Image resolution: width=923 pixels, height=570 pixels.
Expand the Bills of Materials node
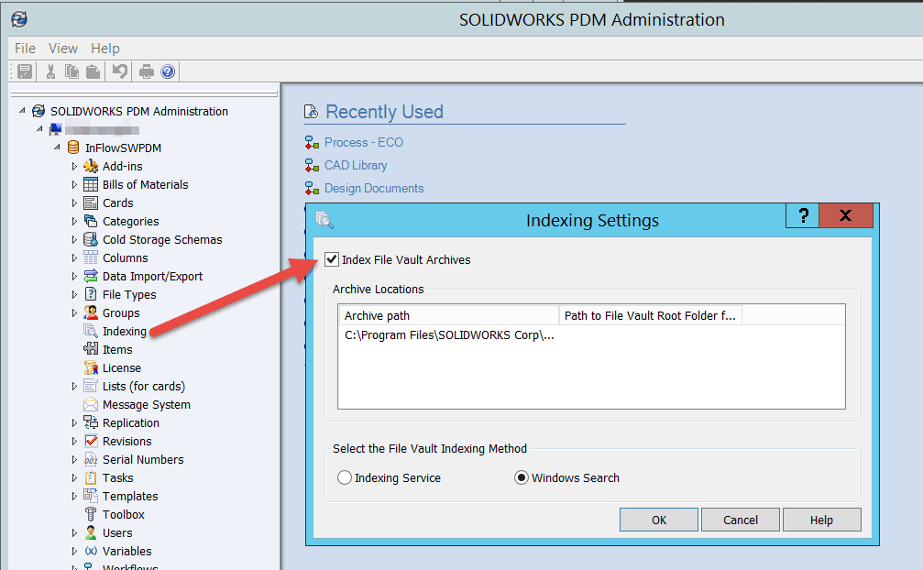tap(74, 185)
